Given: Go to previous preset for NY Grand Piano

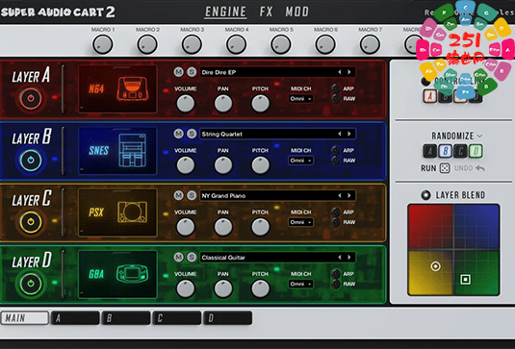Looking at the screenshot, I should pyautogui.click(x=340, y=195).
